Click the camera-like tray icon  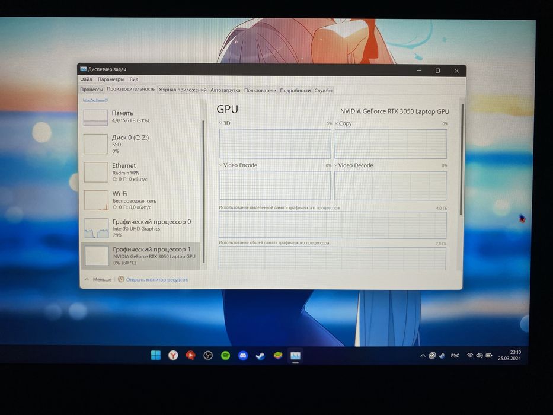(x=432, y=356)
